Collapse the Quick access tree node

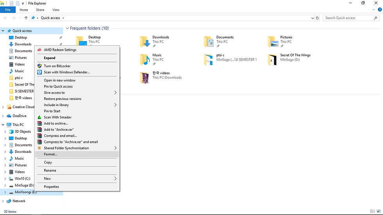click(x=3, y=31)
